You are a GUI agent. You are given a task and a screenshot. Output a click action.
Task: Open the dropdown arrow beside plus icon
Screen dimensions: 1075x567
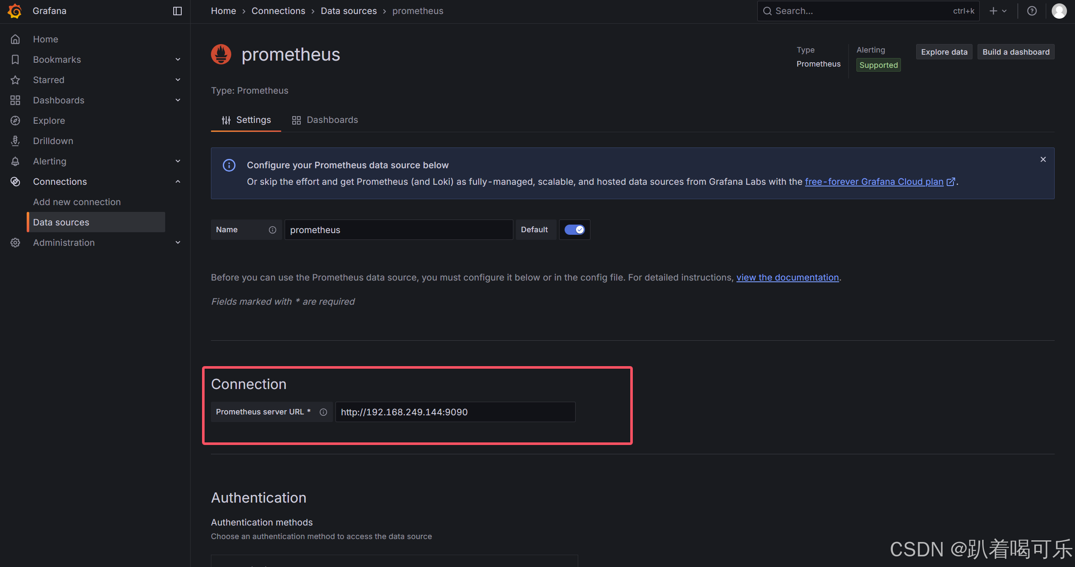(1004, 11)
